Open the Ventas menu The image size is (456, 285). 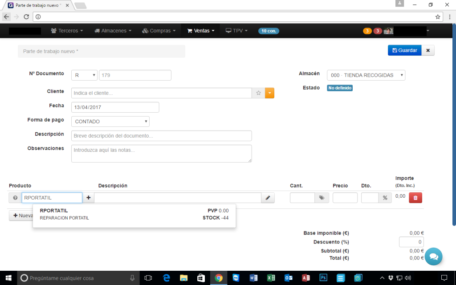tap(201, 31)
